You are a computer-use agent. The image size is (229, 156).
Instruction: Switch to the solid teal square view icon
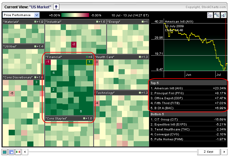5,152
